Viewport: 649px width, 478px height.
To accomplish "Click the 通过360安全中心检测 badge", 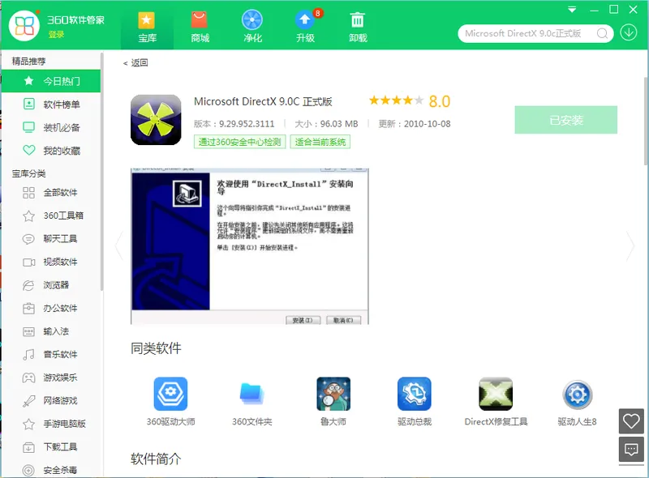I will [239, 142].
